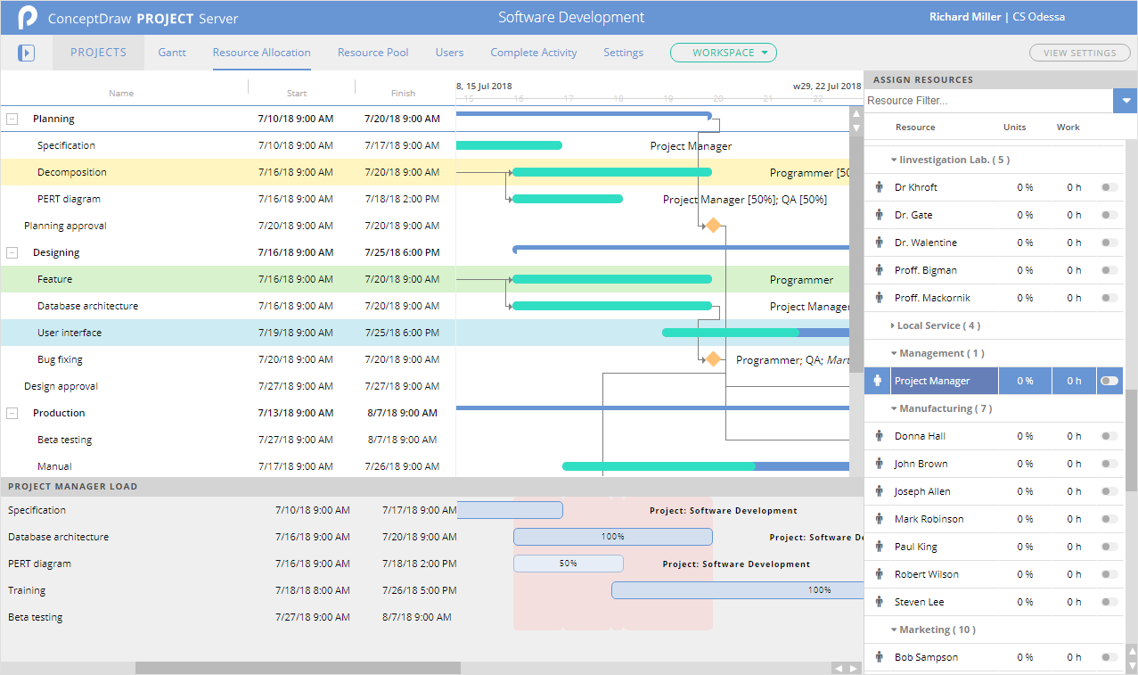The height and width of the screenshot is (675, 1138).
Task: Click the Bug fixing milestone diamond
Action: [x=712, y=359]
